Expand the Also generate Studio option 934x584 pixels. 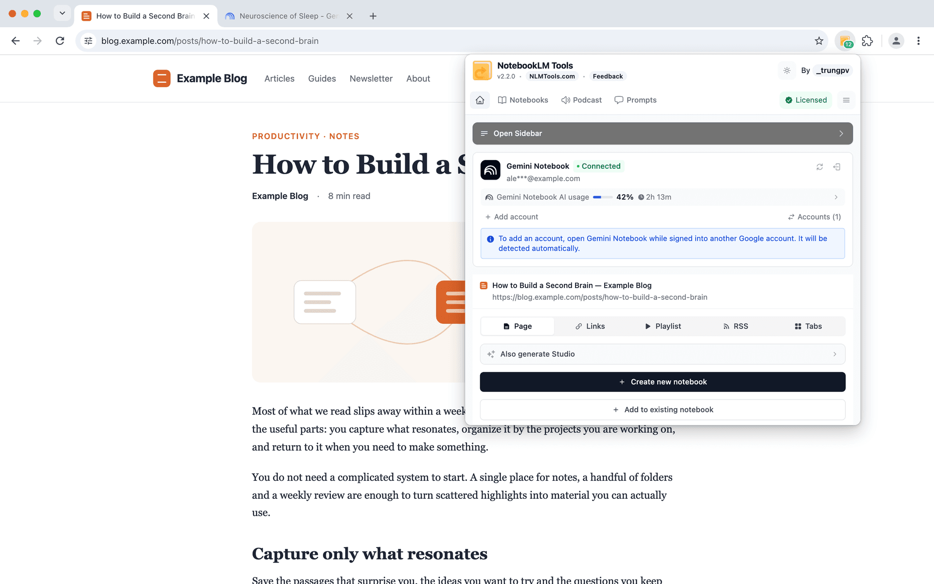663,354
